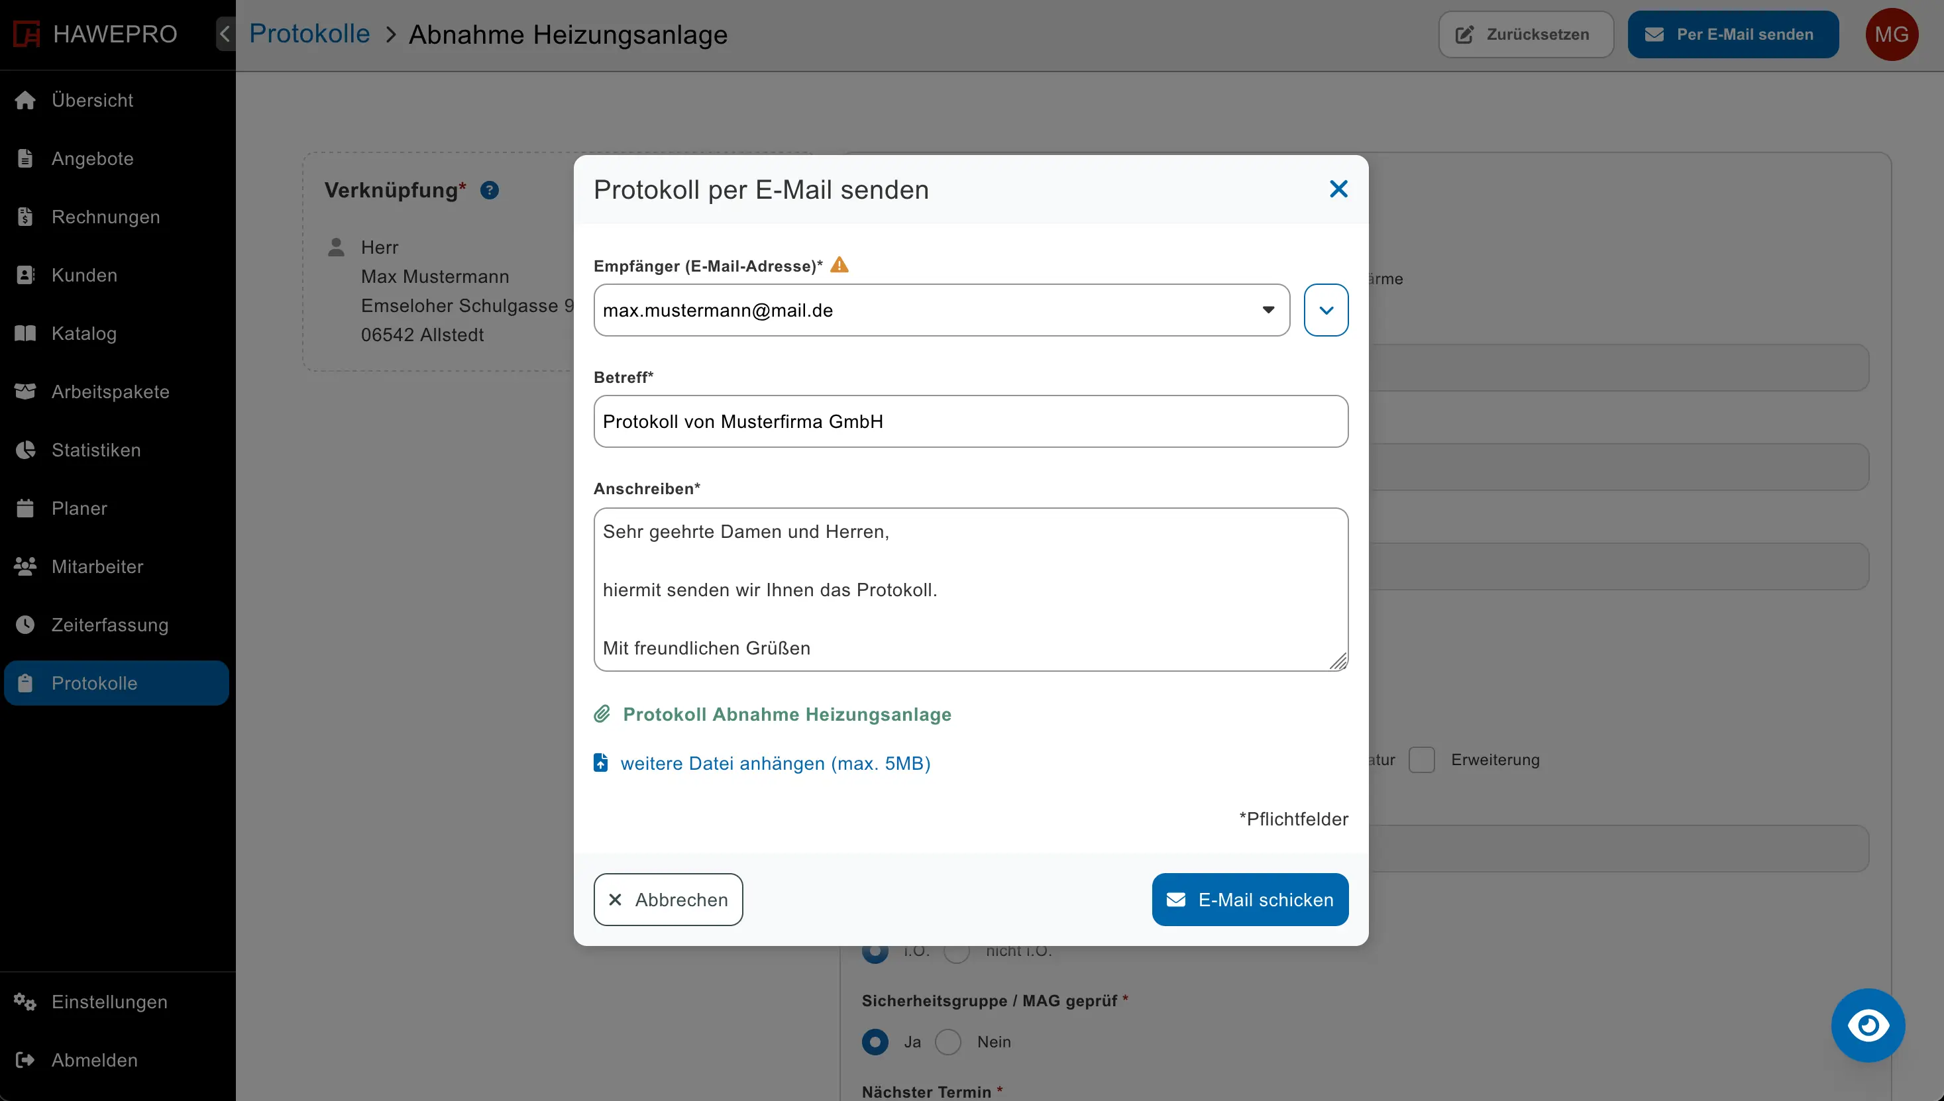This screenshot has height=1101, width=1944.
Task: Open the MG user avatar
Action: (1892, 34)
